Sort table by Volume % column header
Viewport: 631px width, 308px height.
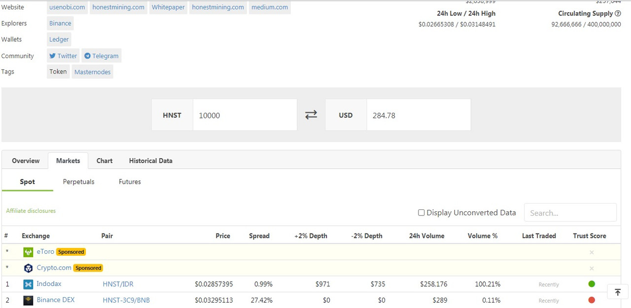tap(483, 236)
